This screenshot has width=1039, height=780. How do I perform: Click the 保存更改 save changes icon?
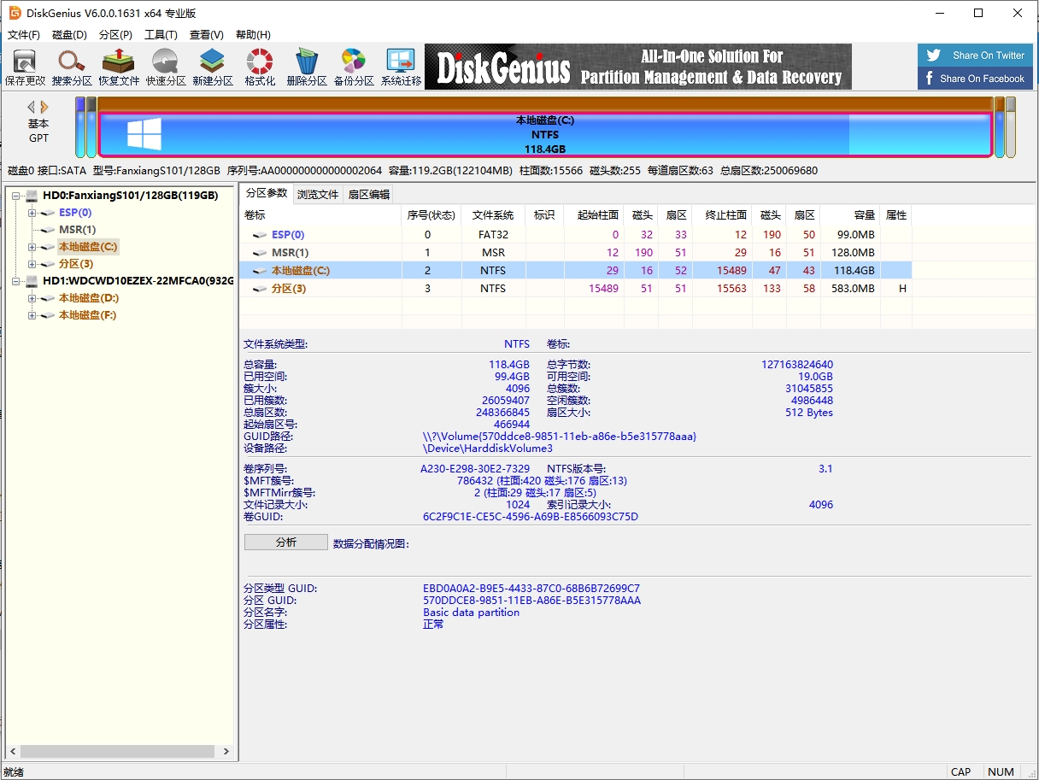(25, 67)
